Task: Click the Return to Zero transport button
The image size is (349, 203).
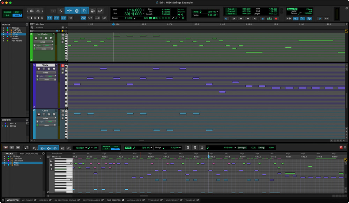Action: tap(234, 19)
